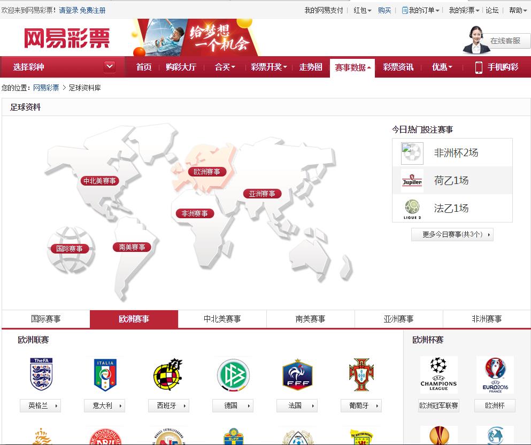531x445 pixels.
Task: Open 我的网易支付 link
Action: click(324, 10)
